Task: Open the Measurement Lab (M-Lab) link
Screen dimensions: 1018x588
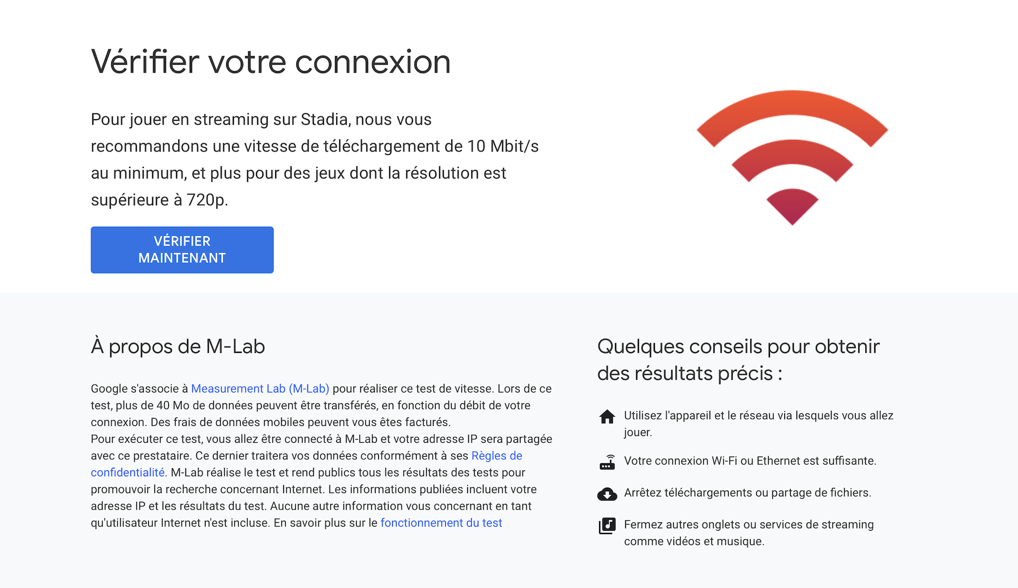Action: pos(260,389)
